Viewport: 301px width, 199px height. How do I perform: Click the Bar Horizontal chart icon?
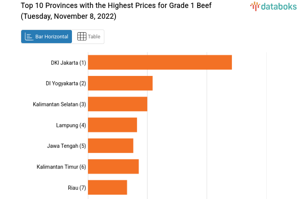coord(29,37)
